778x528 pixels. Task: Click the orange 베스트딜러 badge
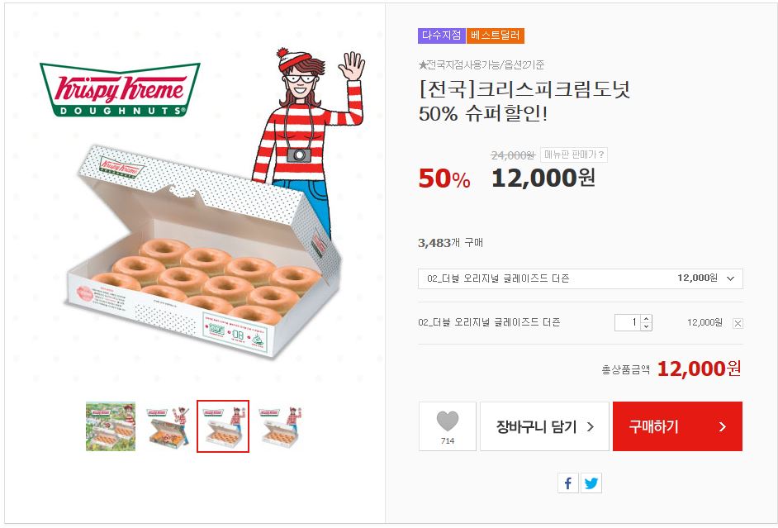coord(496,36)
